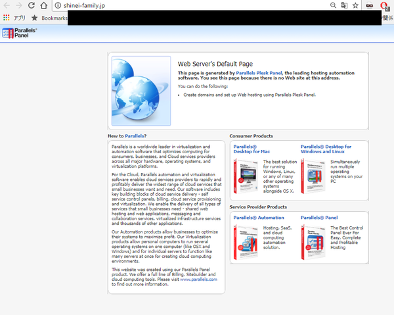The image size is (394, 315).
Task: Click the Parallels Panel product box image
Action: 313,242
